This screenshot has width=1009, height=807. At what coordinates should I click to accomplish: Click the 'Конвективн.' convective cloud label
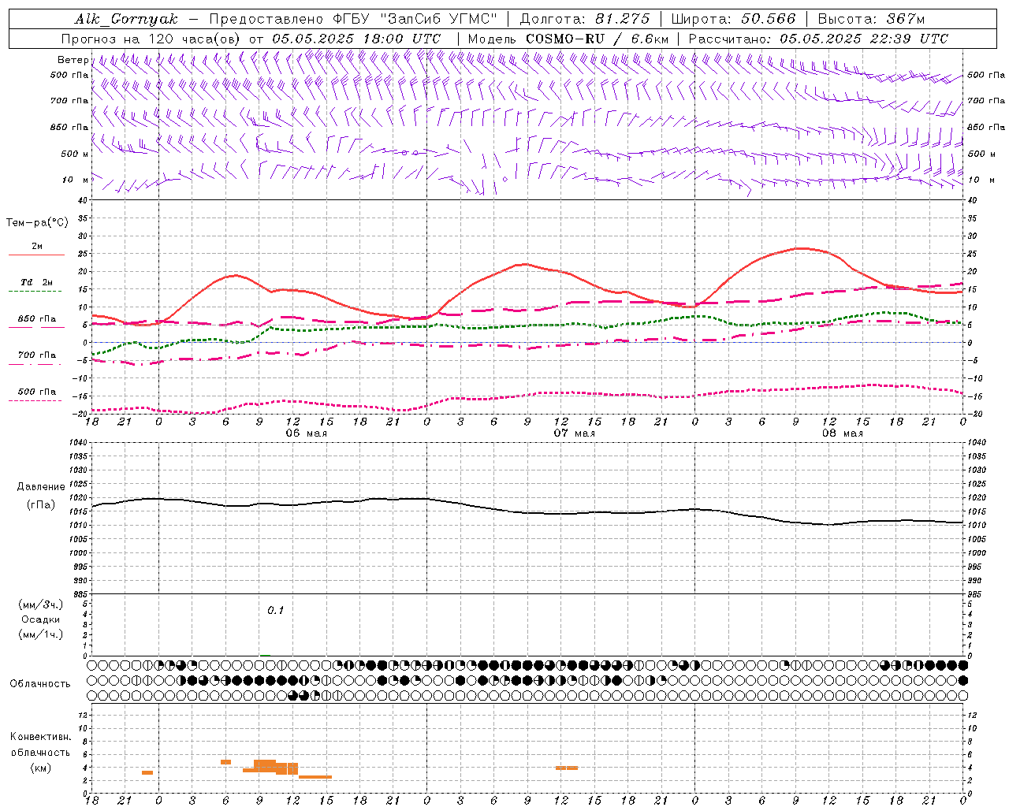point(41,737)
